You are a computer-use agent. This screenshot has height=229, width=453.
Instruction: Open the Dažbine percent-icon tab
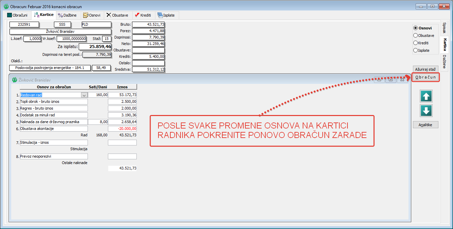67,15
